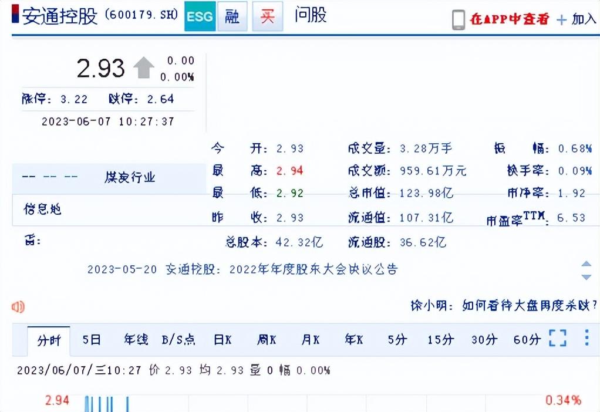
Task: Switch to the 周K tab
Action: [267, 339]
